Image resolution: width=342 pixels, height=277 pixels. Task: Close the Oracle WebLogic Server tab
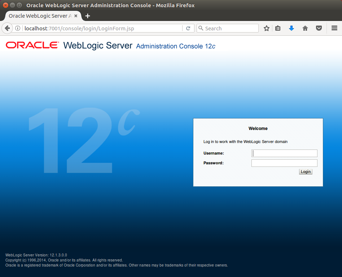coord(76,16)
